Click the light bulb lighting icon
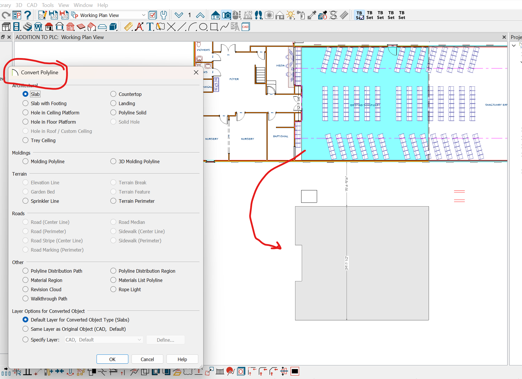The width and height of the screenshot is (522, 379). [290, 15]
